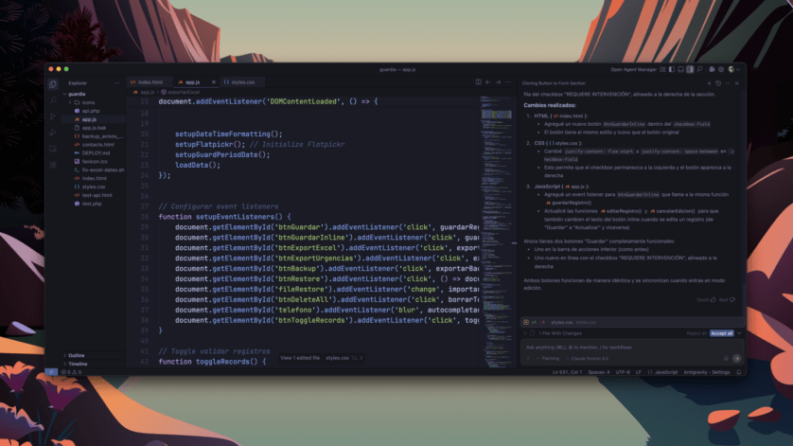Click errors and warnings count in status bar

tap(71, 372)
